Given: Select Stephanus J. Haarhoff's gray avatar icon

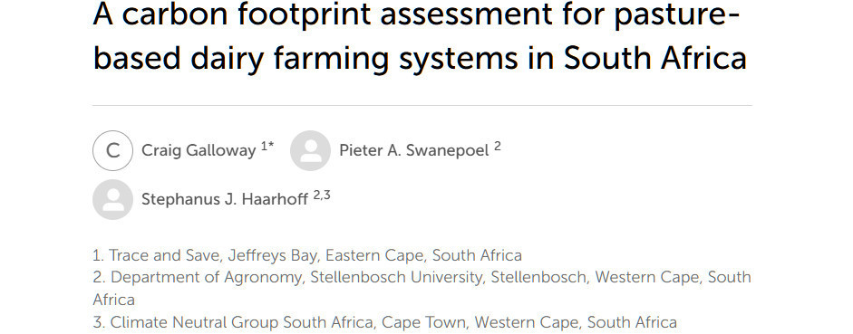Looking at the screenshot, I should 112,199.
